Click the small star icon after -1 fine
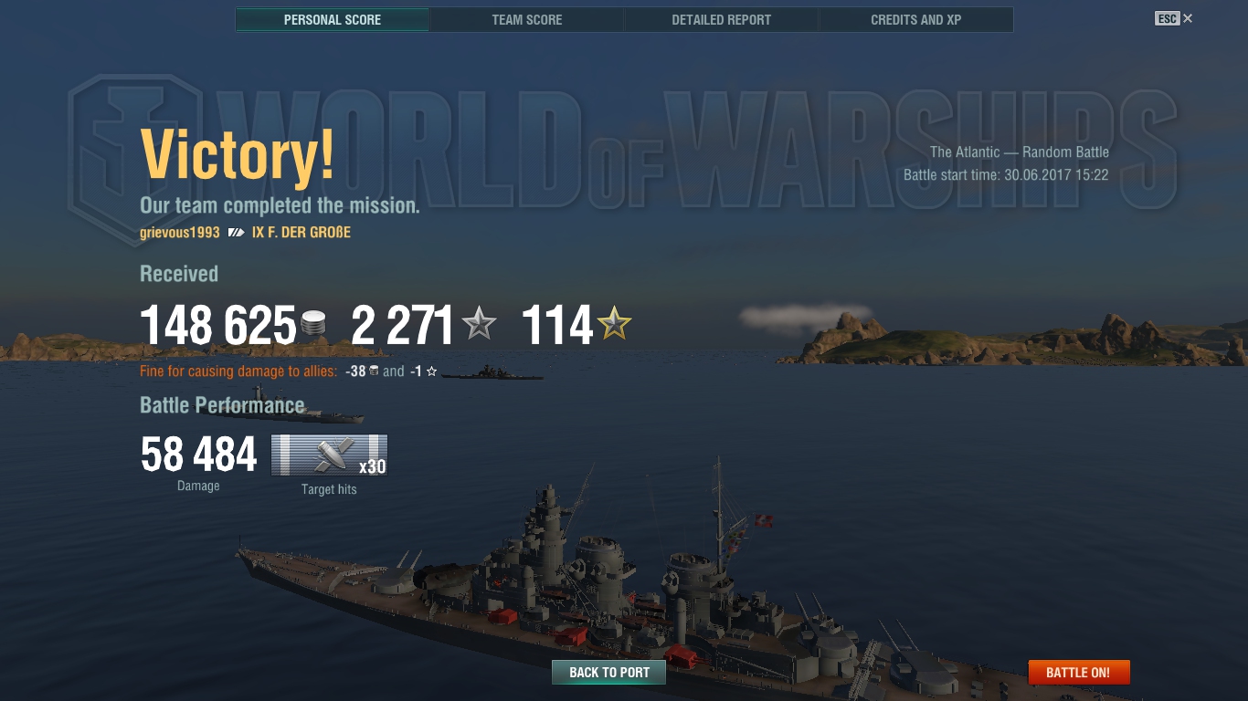Image resolution: width=1248 pixels, height=701 pixels. (431, 371)
